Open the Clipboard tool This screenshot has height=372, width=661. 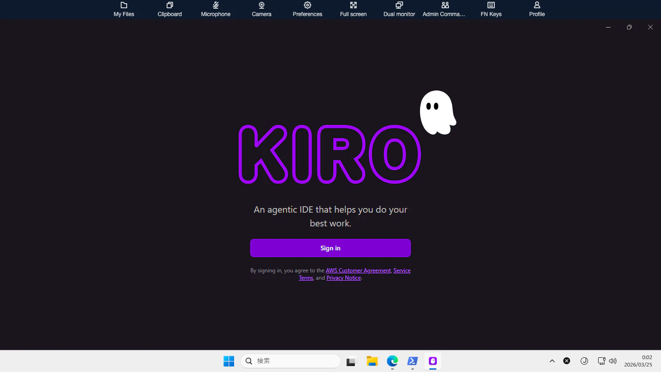click(170, 9)
